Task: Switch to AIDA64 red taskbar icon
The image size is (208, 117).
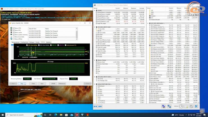Action: coord(77,115)
